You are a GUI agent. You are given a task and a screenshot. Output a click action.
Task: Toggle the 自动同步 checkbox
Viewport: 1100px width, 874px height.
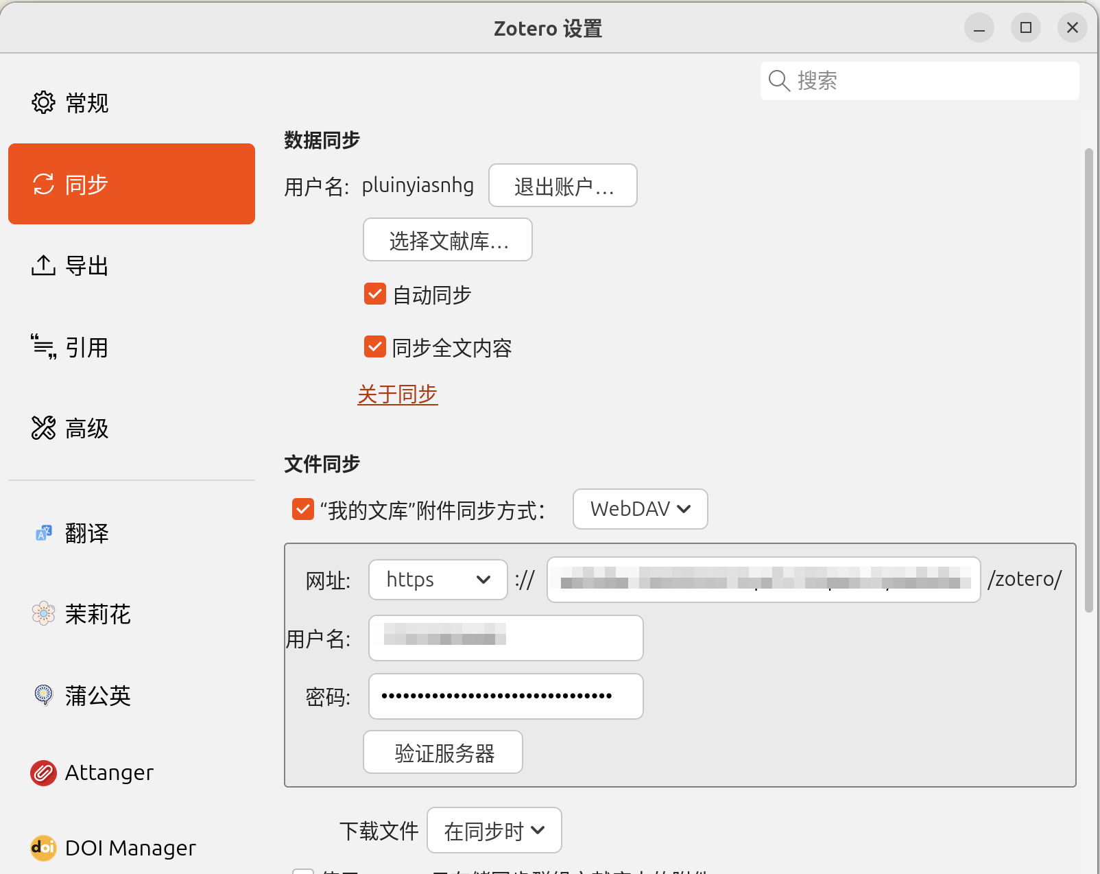pos(375,294)
